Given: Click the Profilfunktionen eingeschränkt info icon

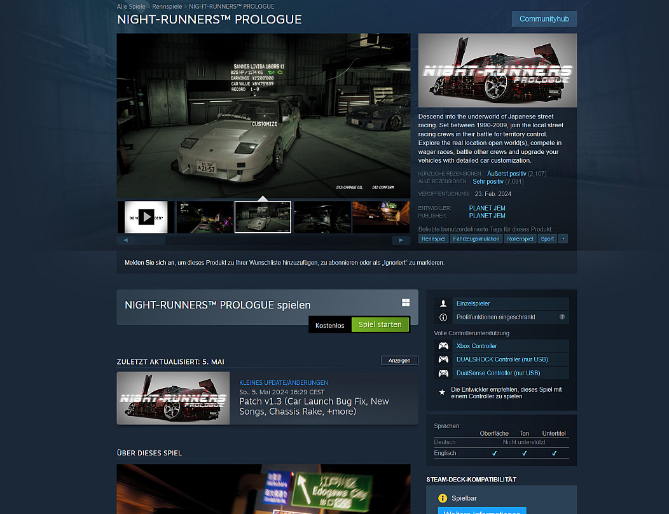Looking at the screenshot, I should point(443,317).
